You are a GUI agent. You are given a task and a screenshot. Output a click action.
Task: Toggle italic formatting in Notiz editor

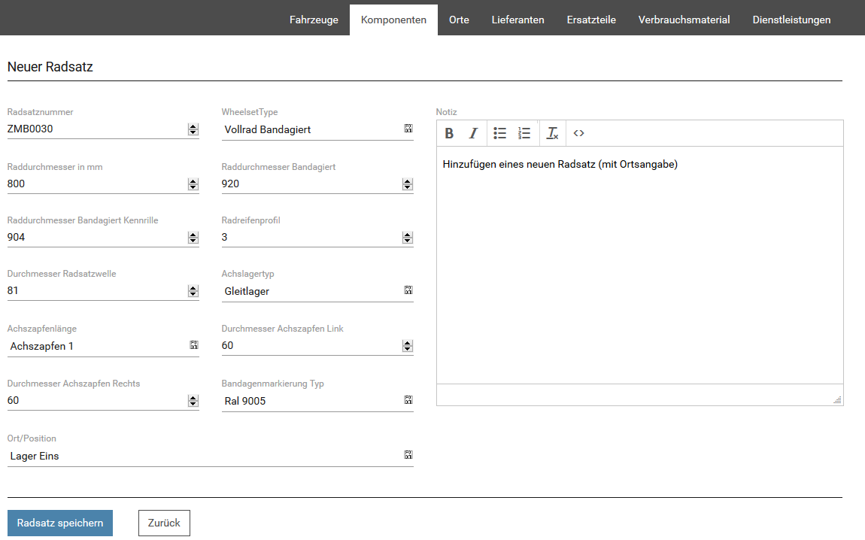pyautogui.click(x=473, y=133)
